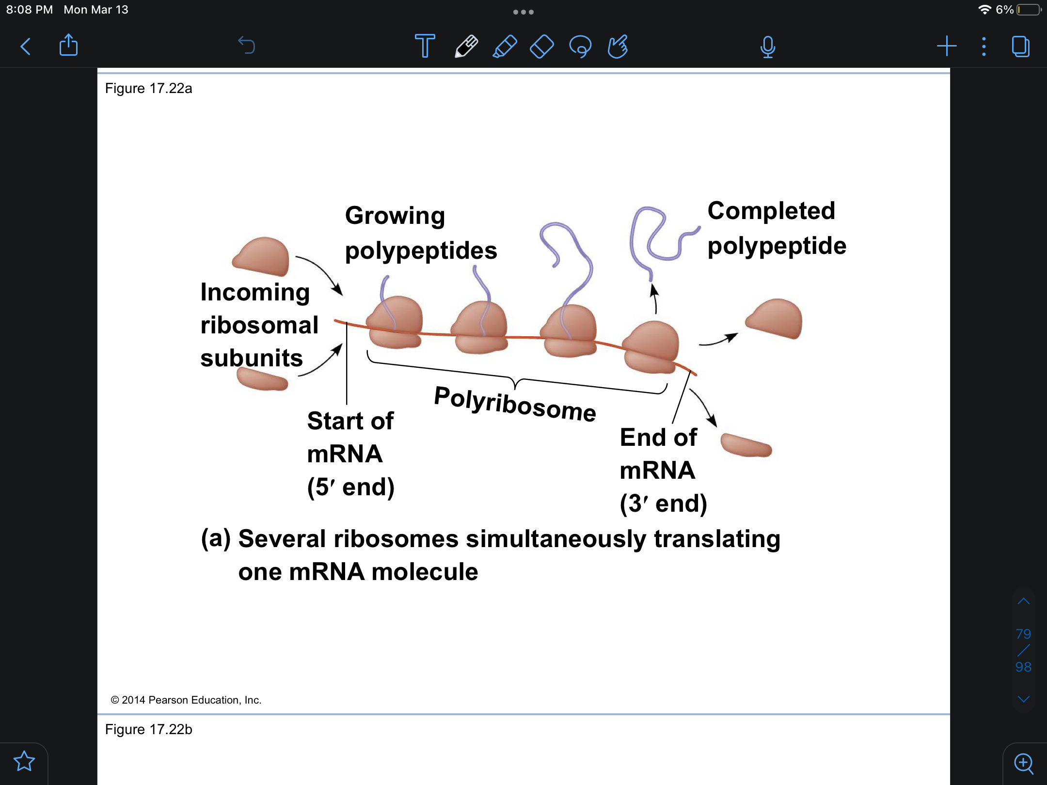Tap 'Completed polypeptide' label
1047x785 pixels.
pos(777,228)
